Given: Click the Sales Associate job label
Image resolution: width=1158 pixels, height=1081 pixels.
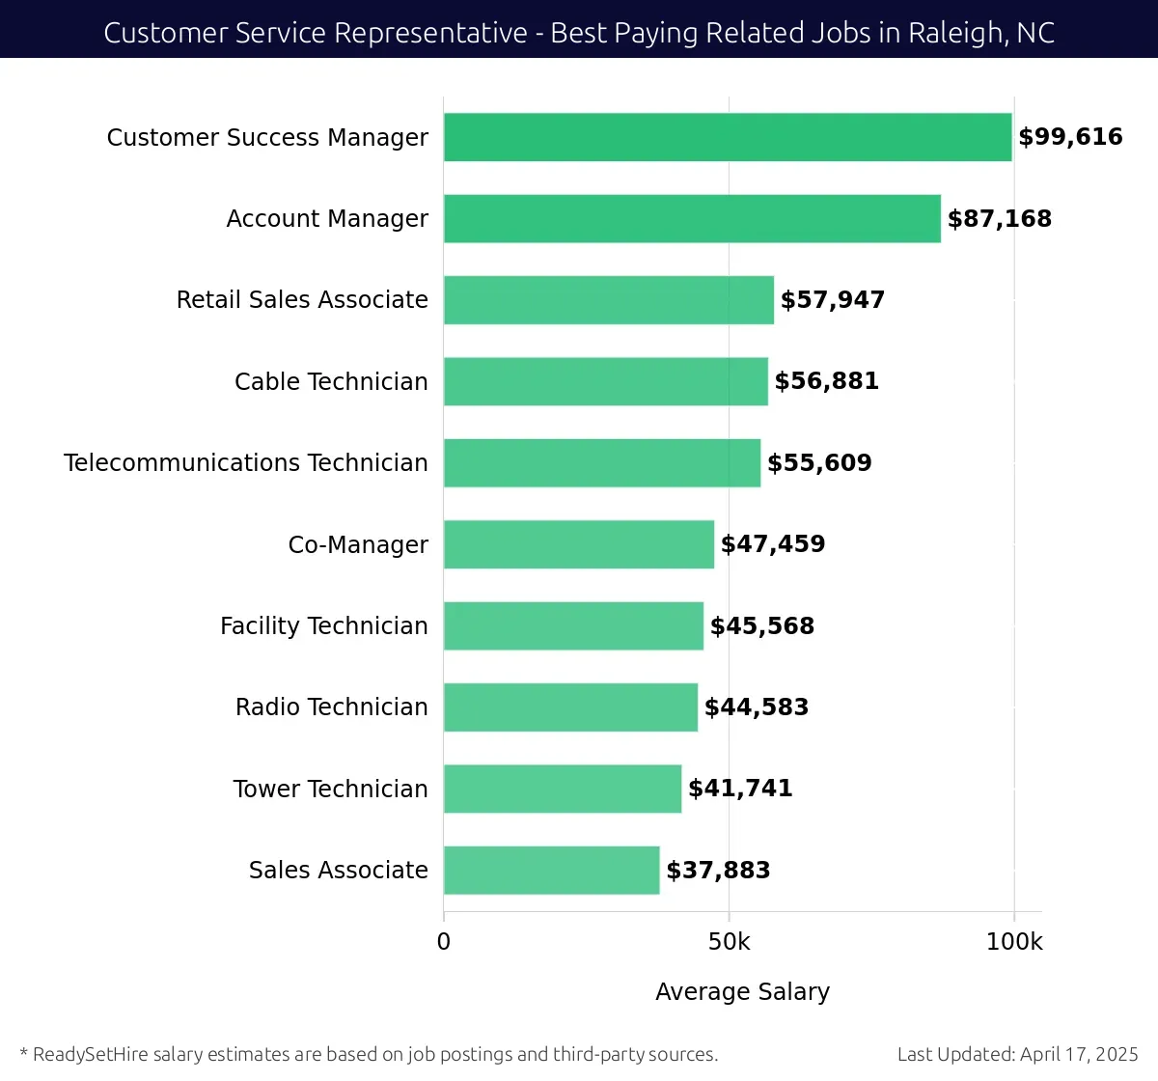Looking at the screenshot, I should tap(339, 871).
